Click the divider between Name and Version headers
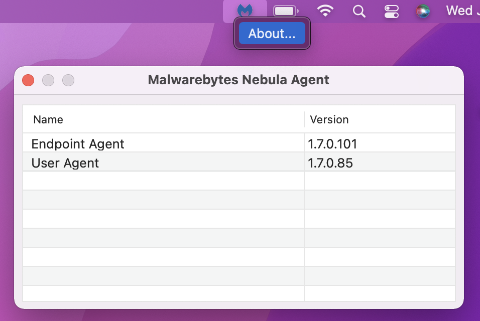 tap(304, 119)
